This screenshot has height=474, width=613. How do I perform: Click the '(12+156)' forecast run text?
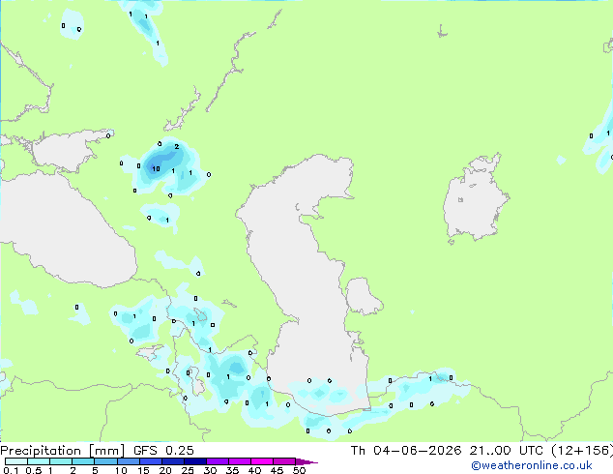(x=582, y=451)
